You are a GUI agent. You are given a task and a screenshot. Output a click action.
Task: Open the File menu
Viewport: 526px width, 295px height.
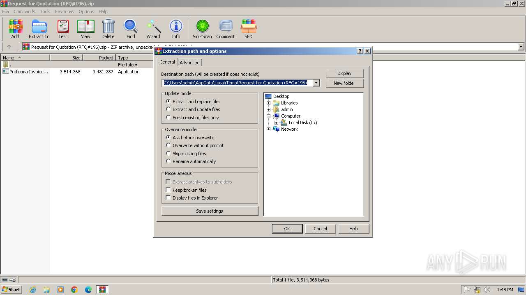5,11
